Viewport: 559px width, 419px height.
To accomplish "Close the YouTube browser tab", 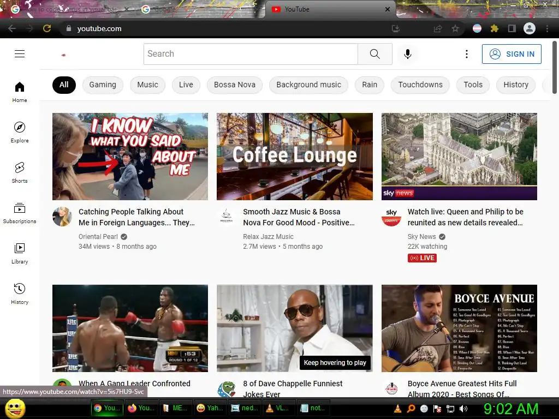I will pyautogui.click(x=388, y=9).
